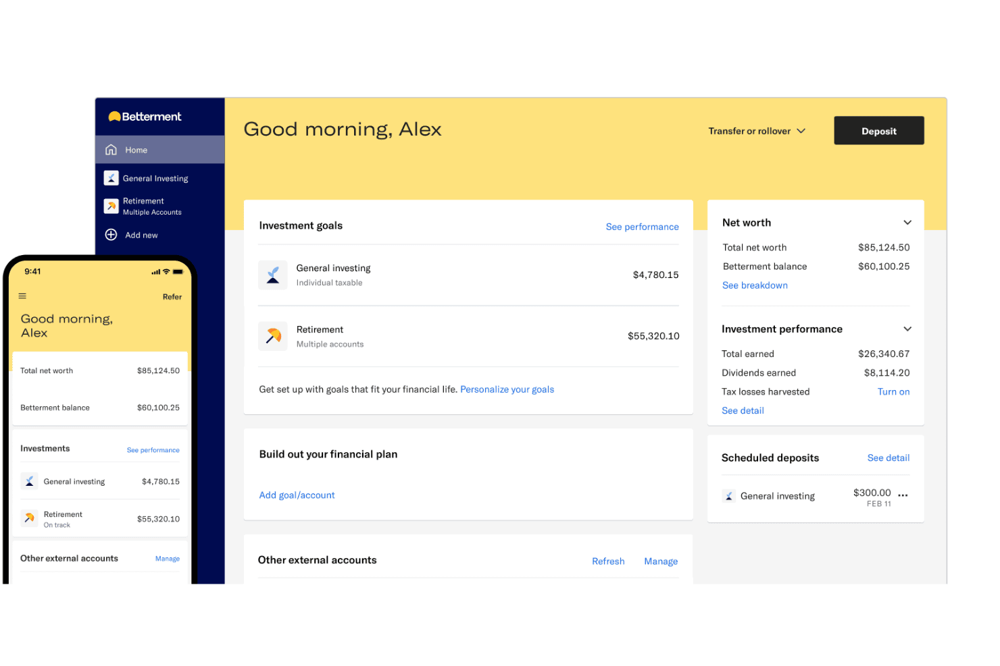Click the Retirement umbrella icon in sidebar
This screenshot has width=1000, height=666.
pos(111,206)
